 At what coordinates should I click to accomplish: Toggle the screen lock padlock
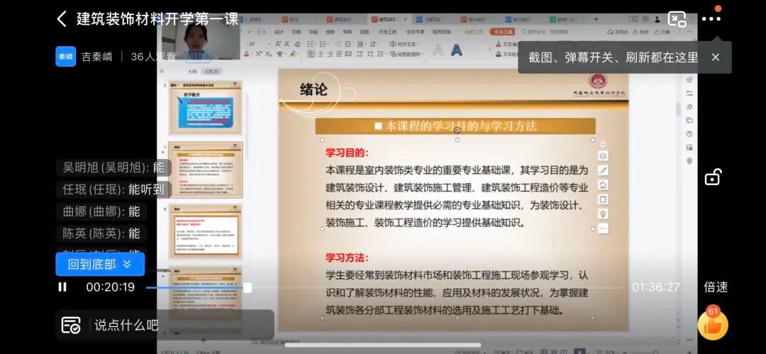(713, 177)
